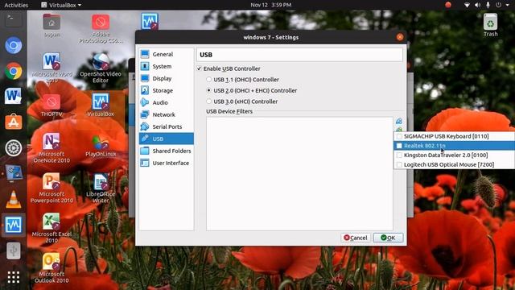Show Applications grid
This screenshot has height=290, width=515.
(14, 277)
